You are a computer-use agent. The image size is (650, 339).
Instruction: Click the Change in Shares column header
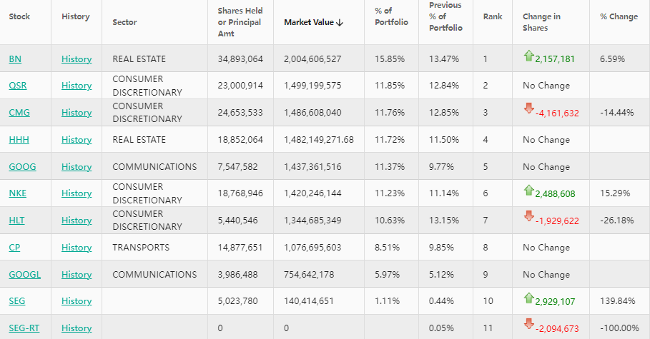[x=541, y=22]
